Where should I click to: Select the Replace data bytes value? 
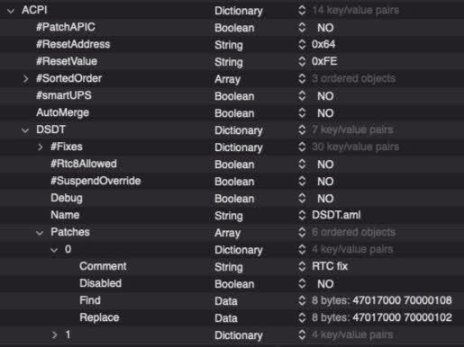[x=382, y=317]
